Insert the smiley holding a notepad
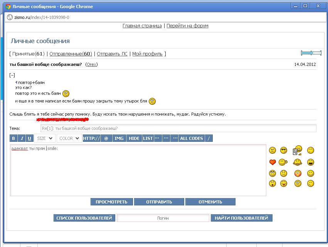This screenshot has height=247, width=328. (298, 150)
